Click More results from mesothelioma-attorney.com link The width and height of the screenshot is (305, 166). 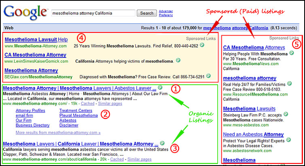tap(58, 132)
